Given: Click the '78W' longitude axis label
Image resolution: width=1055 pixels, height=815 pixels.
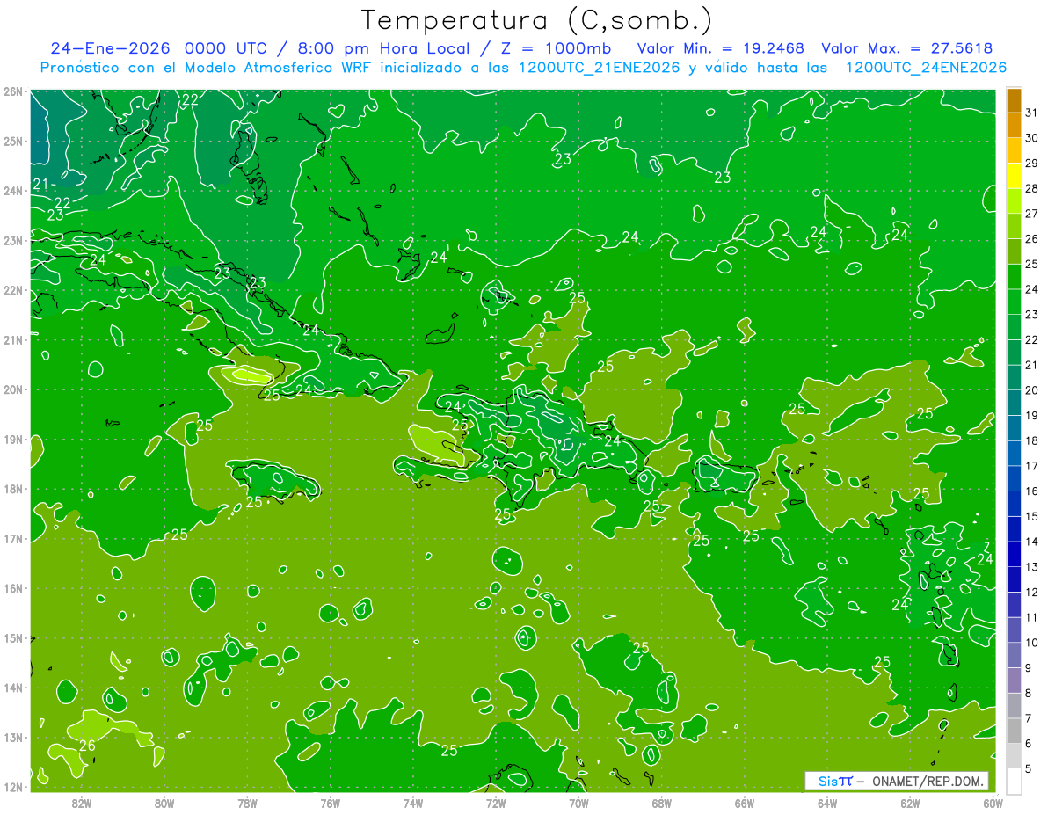Looking at the screenshot, I should (x=247, y=804).
